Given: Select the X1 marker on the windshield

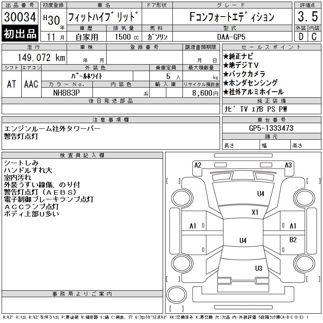Looking at the screenshot, I should coord(255,212).
